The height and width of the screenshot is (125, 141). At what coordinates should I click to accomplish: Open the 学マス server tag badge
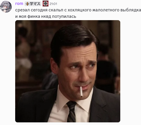[x=33, y=4]
